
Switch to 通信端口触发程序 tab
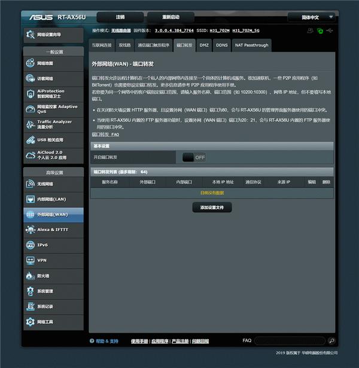click(x=154, y=45)
